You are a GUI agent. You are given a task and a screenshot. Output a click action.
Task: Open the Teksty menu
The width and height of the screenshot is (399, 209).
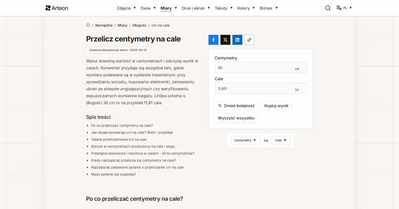pos(223,8)
